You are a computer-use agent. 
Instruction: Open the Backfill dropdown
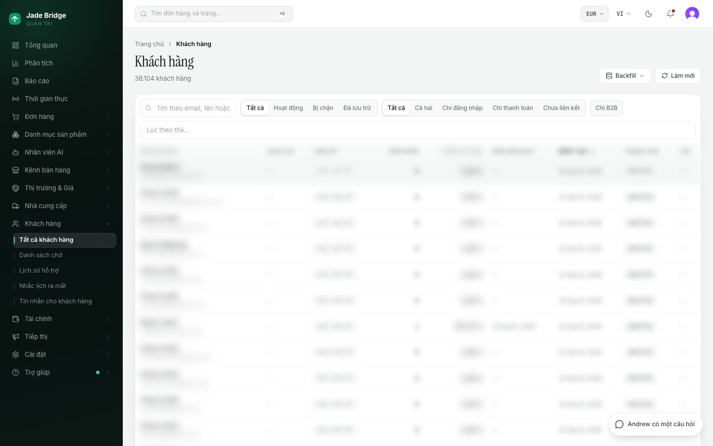(x=625, y=76)
